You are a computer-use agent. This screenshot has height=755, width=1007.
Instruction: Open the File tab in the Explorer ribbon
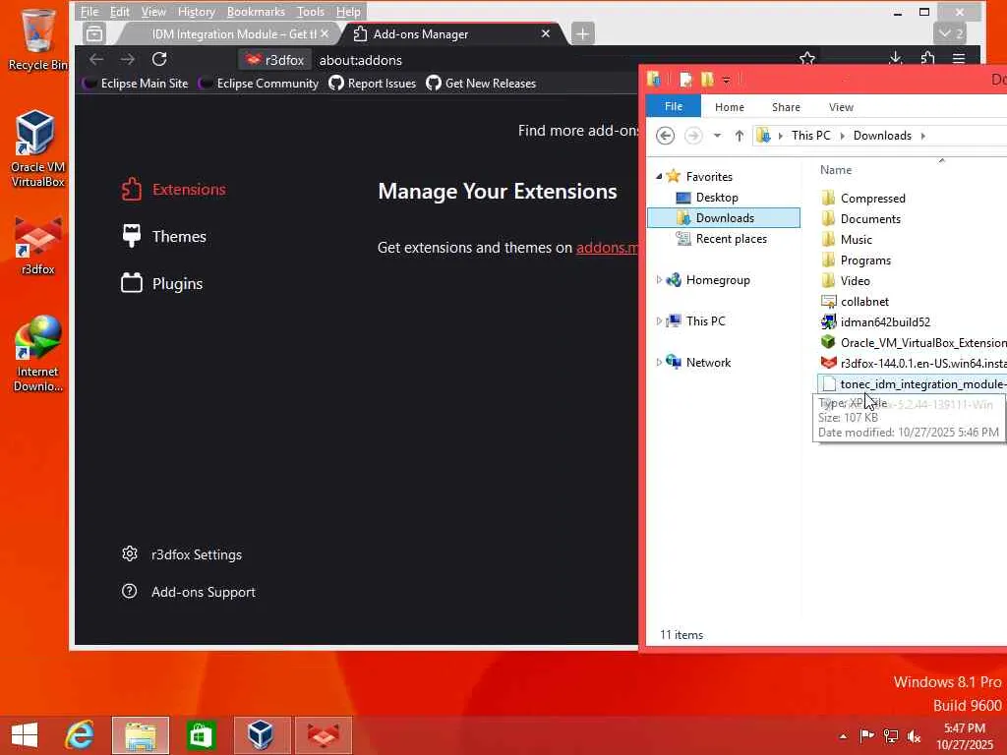pyautogui.click(x=673, y=106)
